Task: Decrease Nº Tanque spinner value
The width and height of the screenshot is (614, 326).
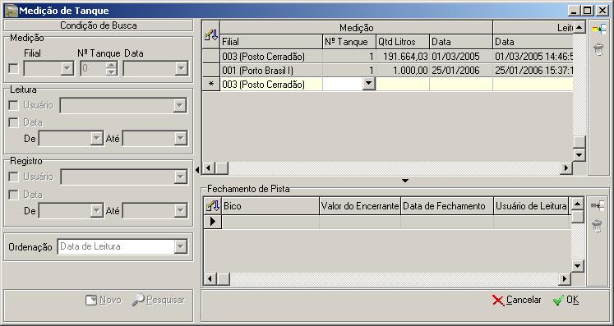Action: (x=112, y=72)
